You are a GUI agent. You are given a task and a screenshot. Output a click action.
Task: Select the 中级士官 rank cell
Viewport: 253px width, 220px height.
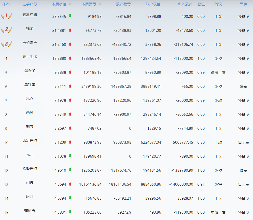point(218,212)
